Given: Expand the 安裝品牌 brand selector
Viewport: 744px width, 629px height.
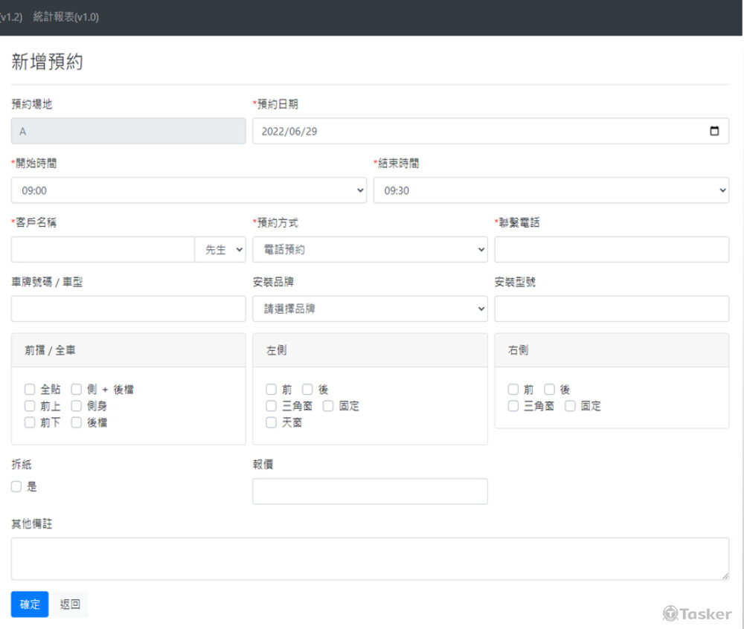Looking at the screenshot, I should click(370, 309).
